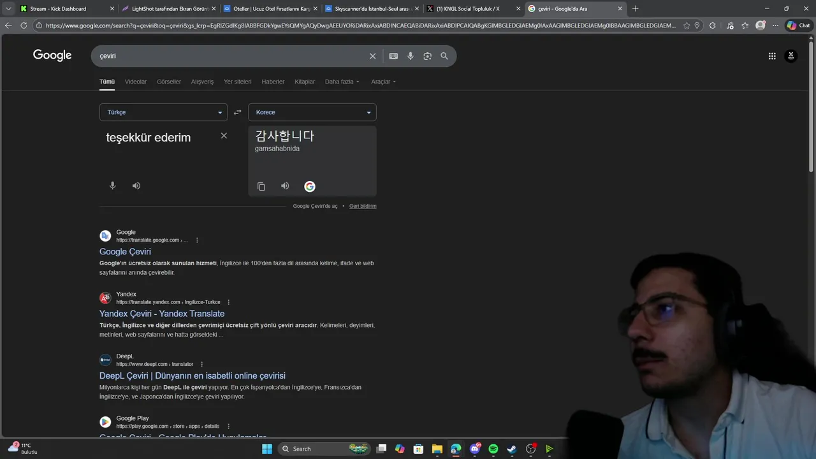Viewport: 816px width, 459px height.
Task: Switch to the 'Videolar' search tab
Action: click(136, 82)
